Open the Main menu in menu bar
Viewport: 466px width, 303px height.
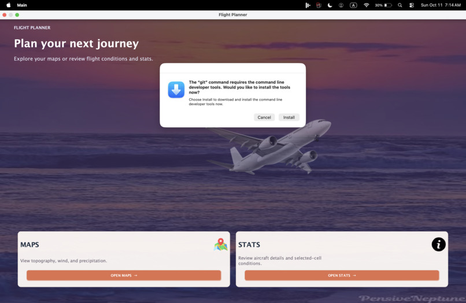click(x=22, y=5)
